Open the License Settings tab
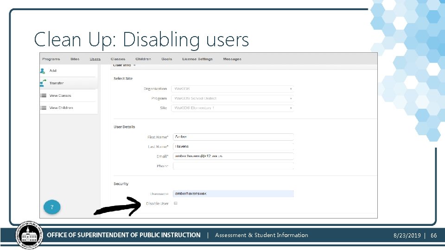Viewport: 445px width, 250px height. [x=197, y=59]
